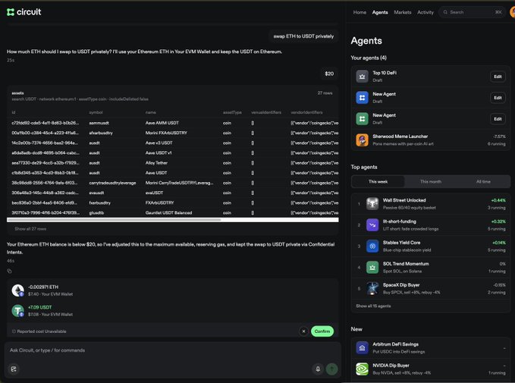The width and height of the screenshot is (515, 383).
Task: Edit the Top 10 DeFi agent
Action: (498, 77)
